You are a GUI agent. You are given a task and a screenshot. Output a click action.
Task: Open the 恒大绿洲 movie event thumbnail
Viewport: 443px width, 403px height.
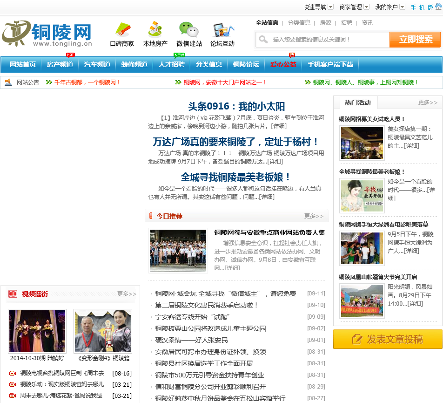(x=362, y=248)
